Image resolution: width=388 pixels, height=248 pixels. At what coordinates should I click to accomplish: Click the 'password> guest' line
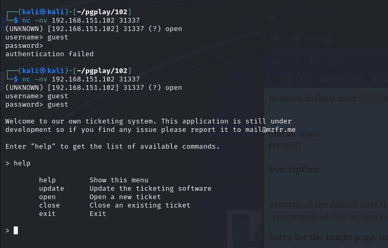[x=37, y=104]
